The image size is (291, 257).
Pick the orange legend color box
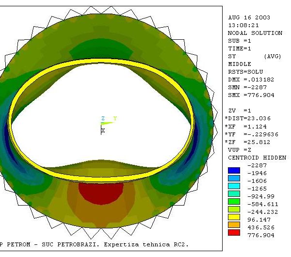coord(234,225)
